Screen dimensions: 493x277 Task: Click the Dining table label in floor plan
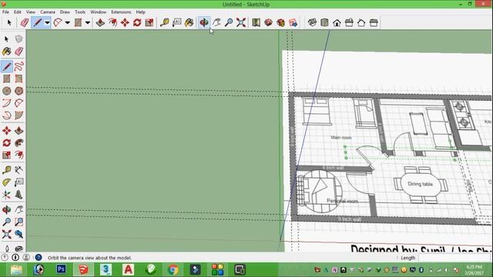tap(420, 184)
